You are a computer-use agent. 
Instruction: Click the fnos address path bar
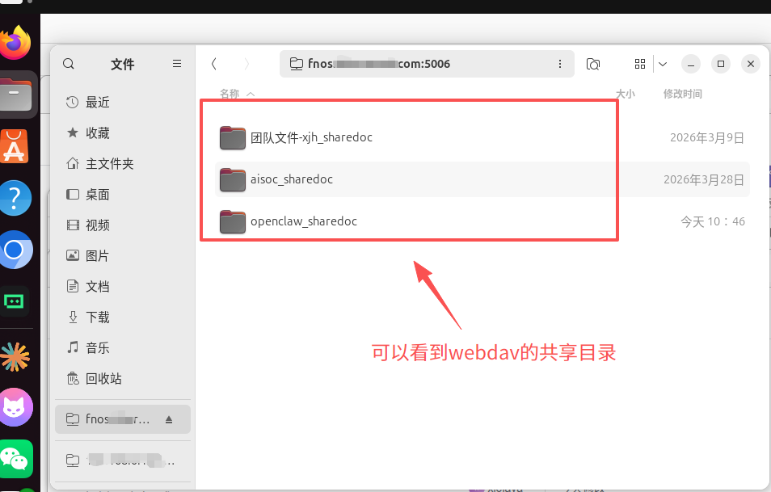click(x=426, y=64)
